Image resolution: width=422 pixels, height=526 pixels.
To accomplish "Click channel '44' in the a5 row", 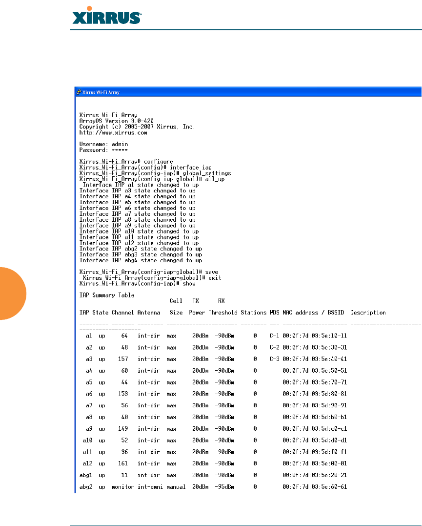I will coord(124,382).
